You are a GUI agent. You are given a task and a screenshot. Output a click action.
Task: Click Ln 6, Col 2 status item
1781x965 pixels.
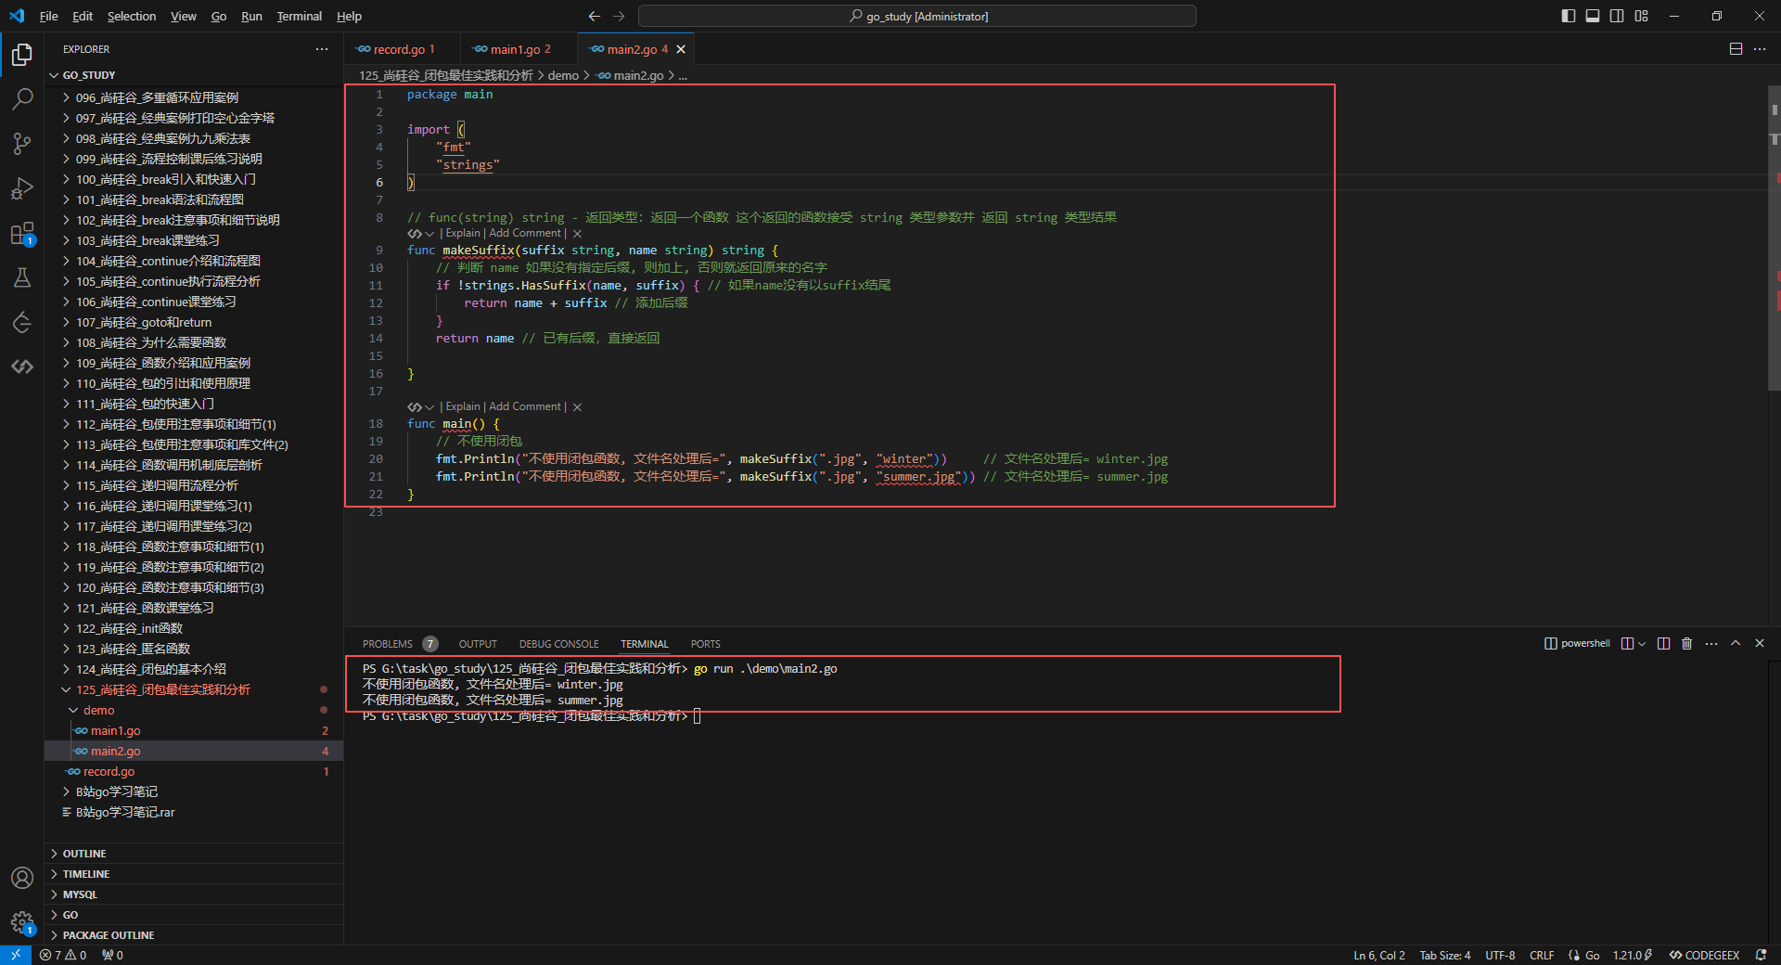[1378, 955]
